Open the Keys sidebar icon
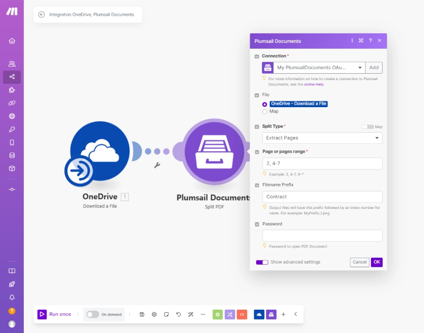The height and width of the screenshot is (333, 424). (12, 129)
